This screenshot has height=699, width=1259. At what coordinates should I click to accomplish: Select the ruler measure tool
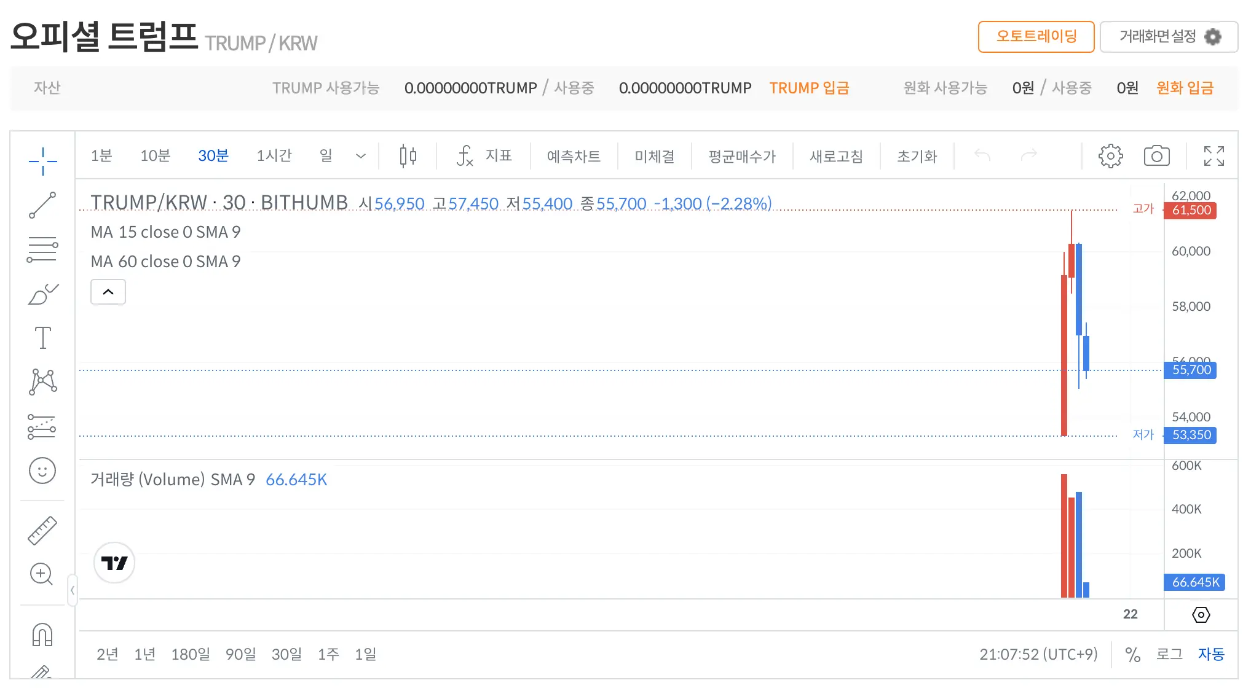(x=42, y=530)
